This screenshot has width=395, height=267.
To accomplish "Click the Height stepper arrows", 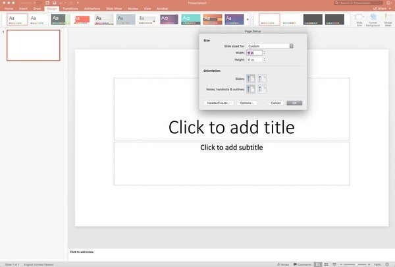I will coord(265,59).
